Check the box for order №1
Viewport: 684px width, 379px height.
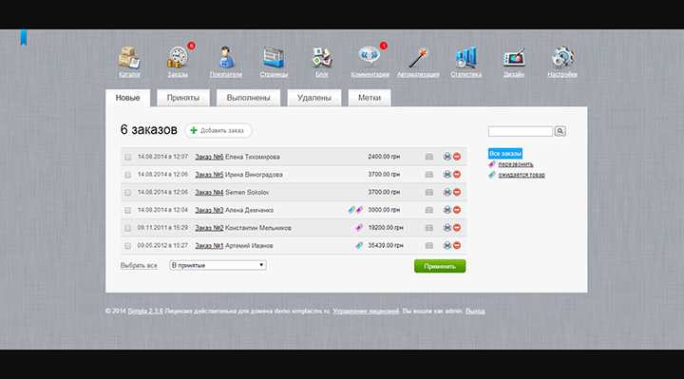(127, 246)
